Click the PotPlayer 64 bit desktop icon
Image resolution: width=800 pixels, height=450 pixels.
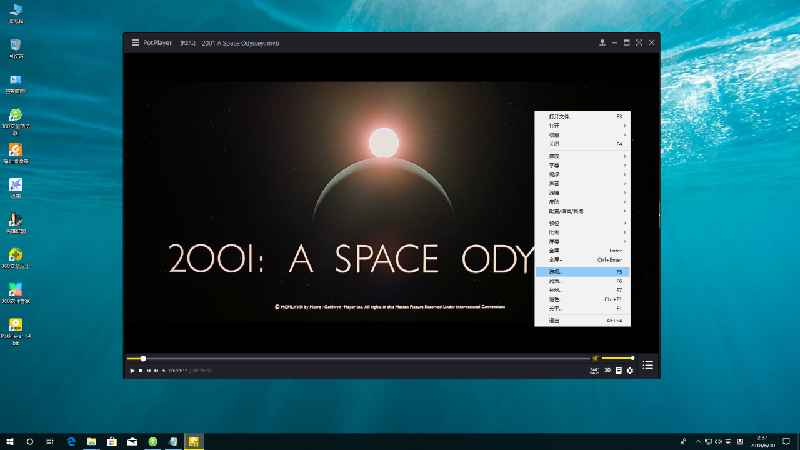[16, 331]
